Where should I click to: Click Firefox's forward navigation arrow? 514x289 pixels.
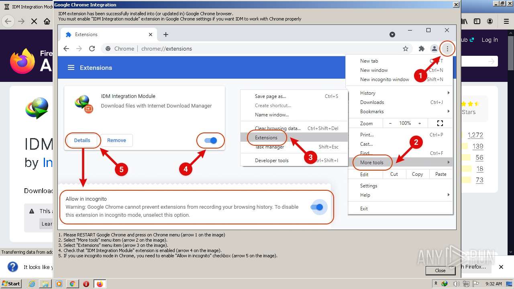pyautogui.click(x=21, y=21)
